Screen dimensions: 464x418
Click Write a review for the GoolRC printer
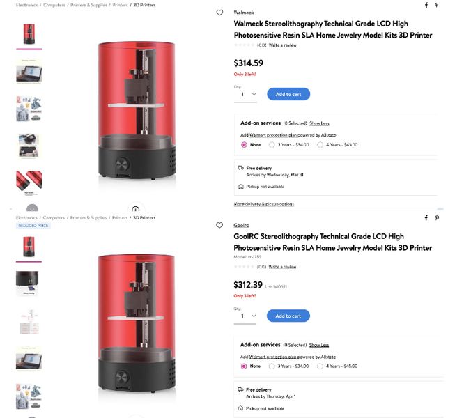click(x=282, y=267)
